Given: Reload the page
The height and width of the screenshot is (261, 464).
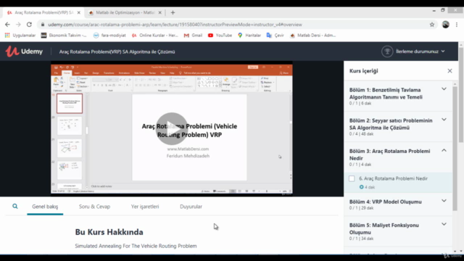Looking at the screenshot, I should tap(29, 25).
